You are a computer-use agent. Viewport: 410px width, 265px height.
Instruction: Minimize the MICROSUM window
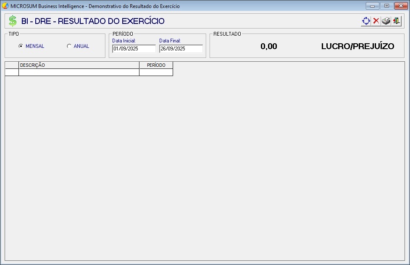(372, 6)
